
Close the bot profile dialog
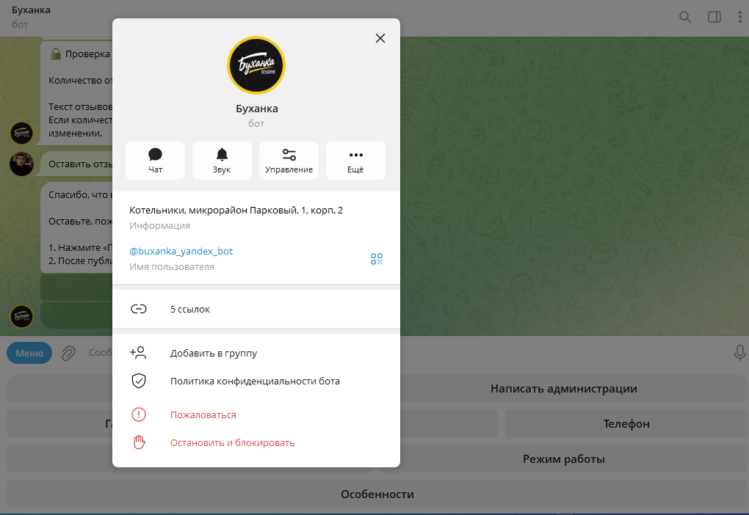pos(380,38)
